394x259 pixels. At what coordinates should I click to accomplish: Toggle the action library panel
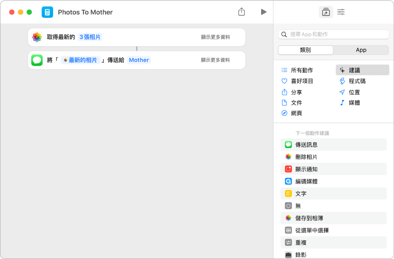326,12
